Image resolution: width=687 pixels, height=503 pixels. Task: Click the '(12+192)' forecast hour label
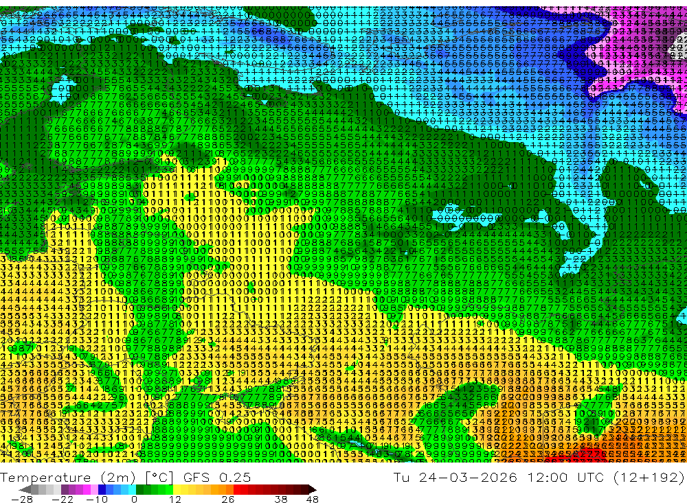click(649, 477)
